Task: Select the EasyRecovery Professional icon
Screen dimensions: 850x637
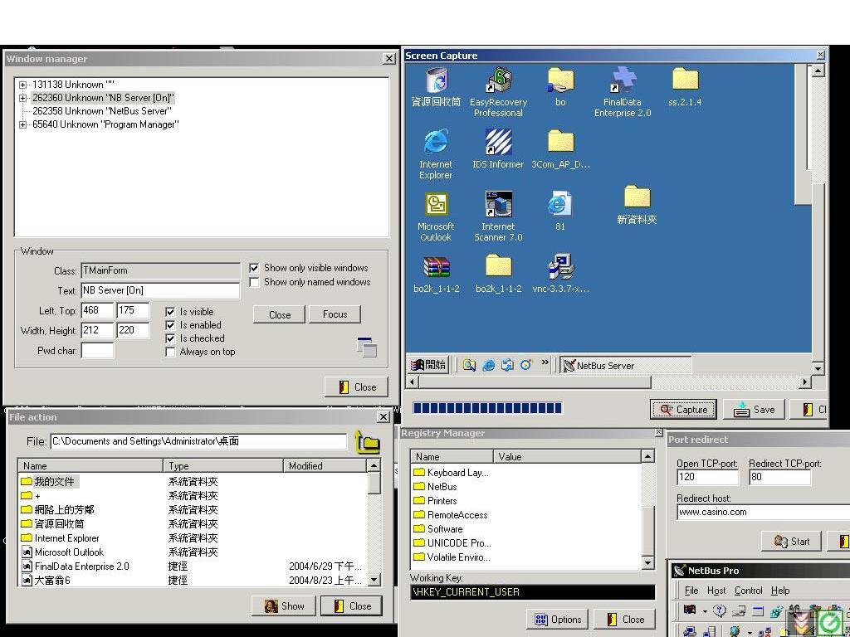Action: click(x=498, y=81)
